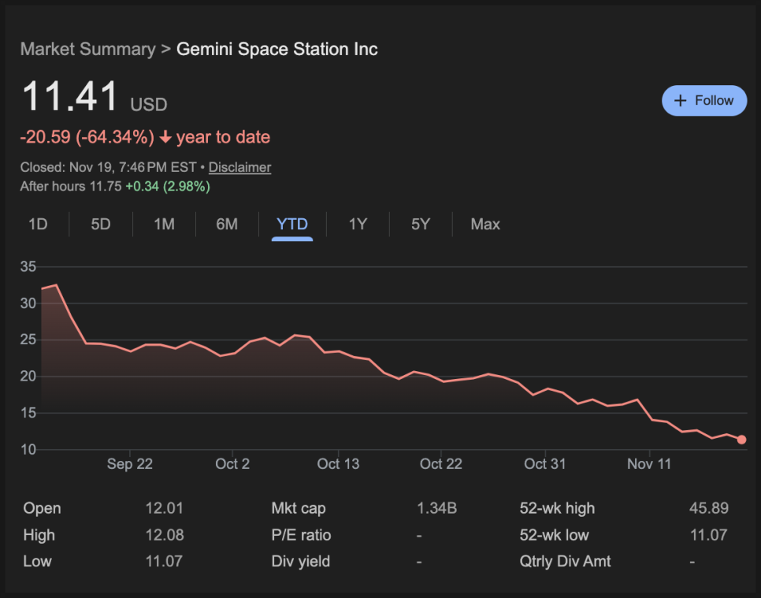Click the Mkt cap value 1.34B
Image resolution: width=761 pixels, height=598 pixels.
click(436, 508)
